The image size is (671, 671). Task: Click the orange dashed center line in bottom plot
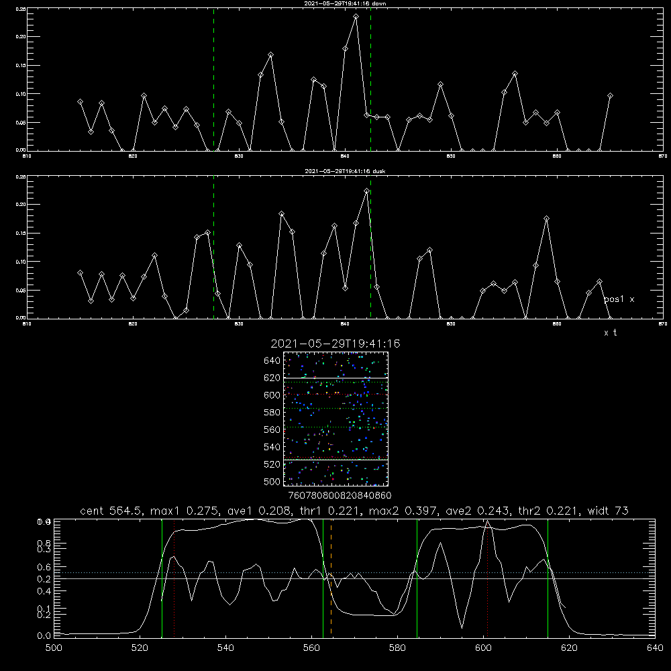click(x=331, y=578)
